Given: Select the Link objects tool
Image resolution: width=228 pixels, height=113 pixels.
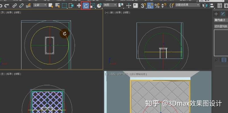Looking at the screenshot, I should tap(14, 6).
